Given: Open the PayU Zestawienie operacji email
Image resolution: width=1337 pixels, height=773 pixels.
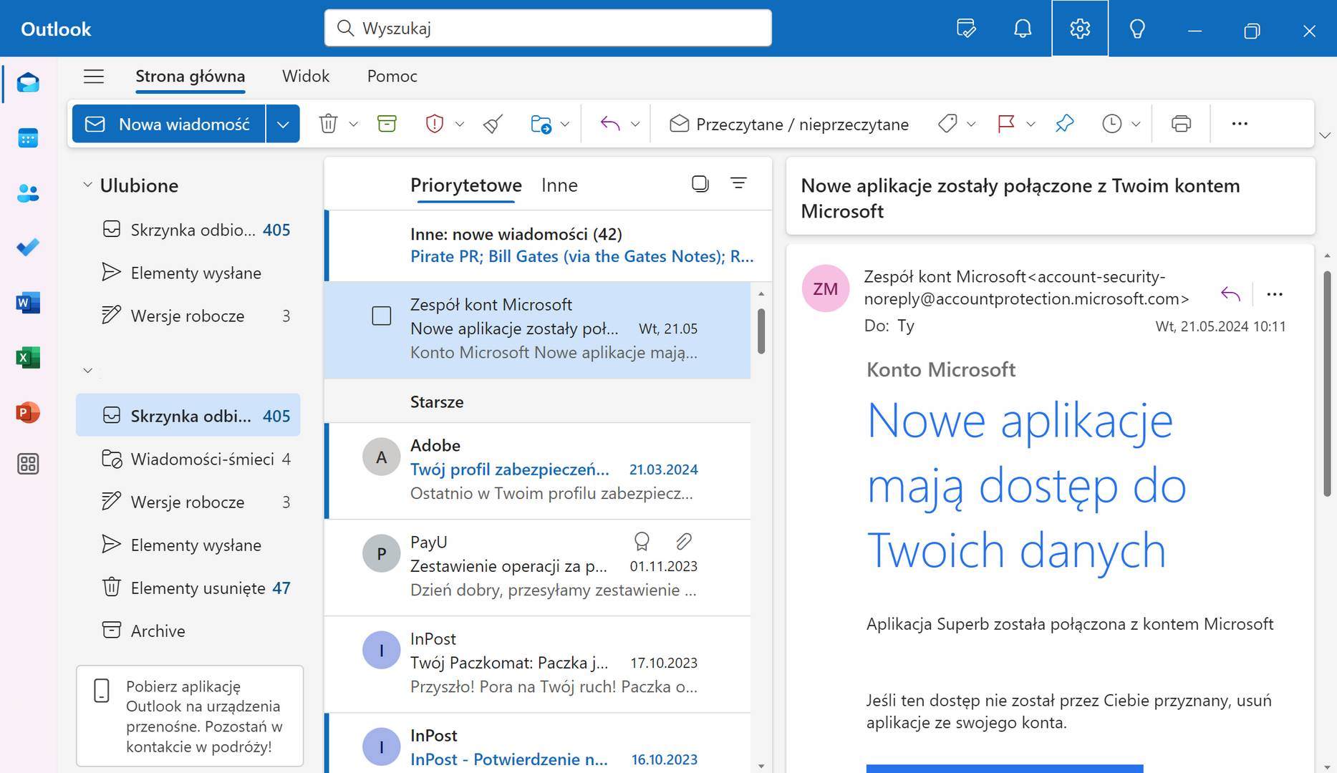Looking at the screenshot, I should [538, 567].
